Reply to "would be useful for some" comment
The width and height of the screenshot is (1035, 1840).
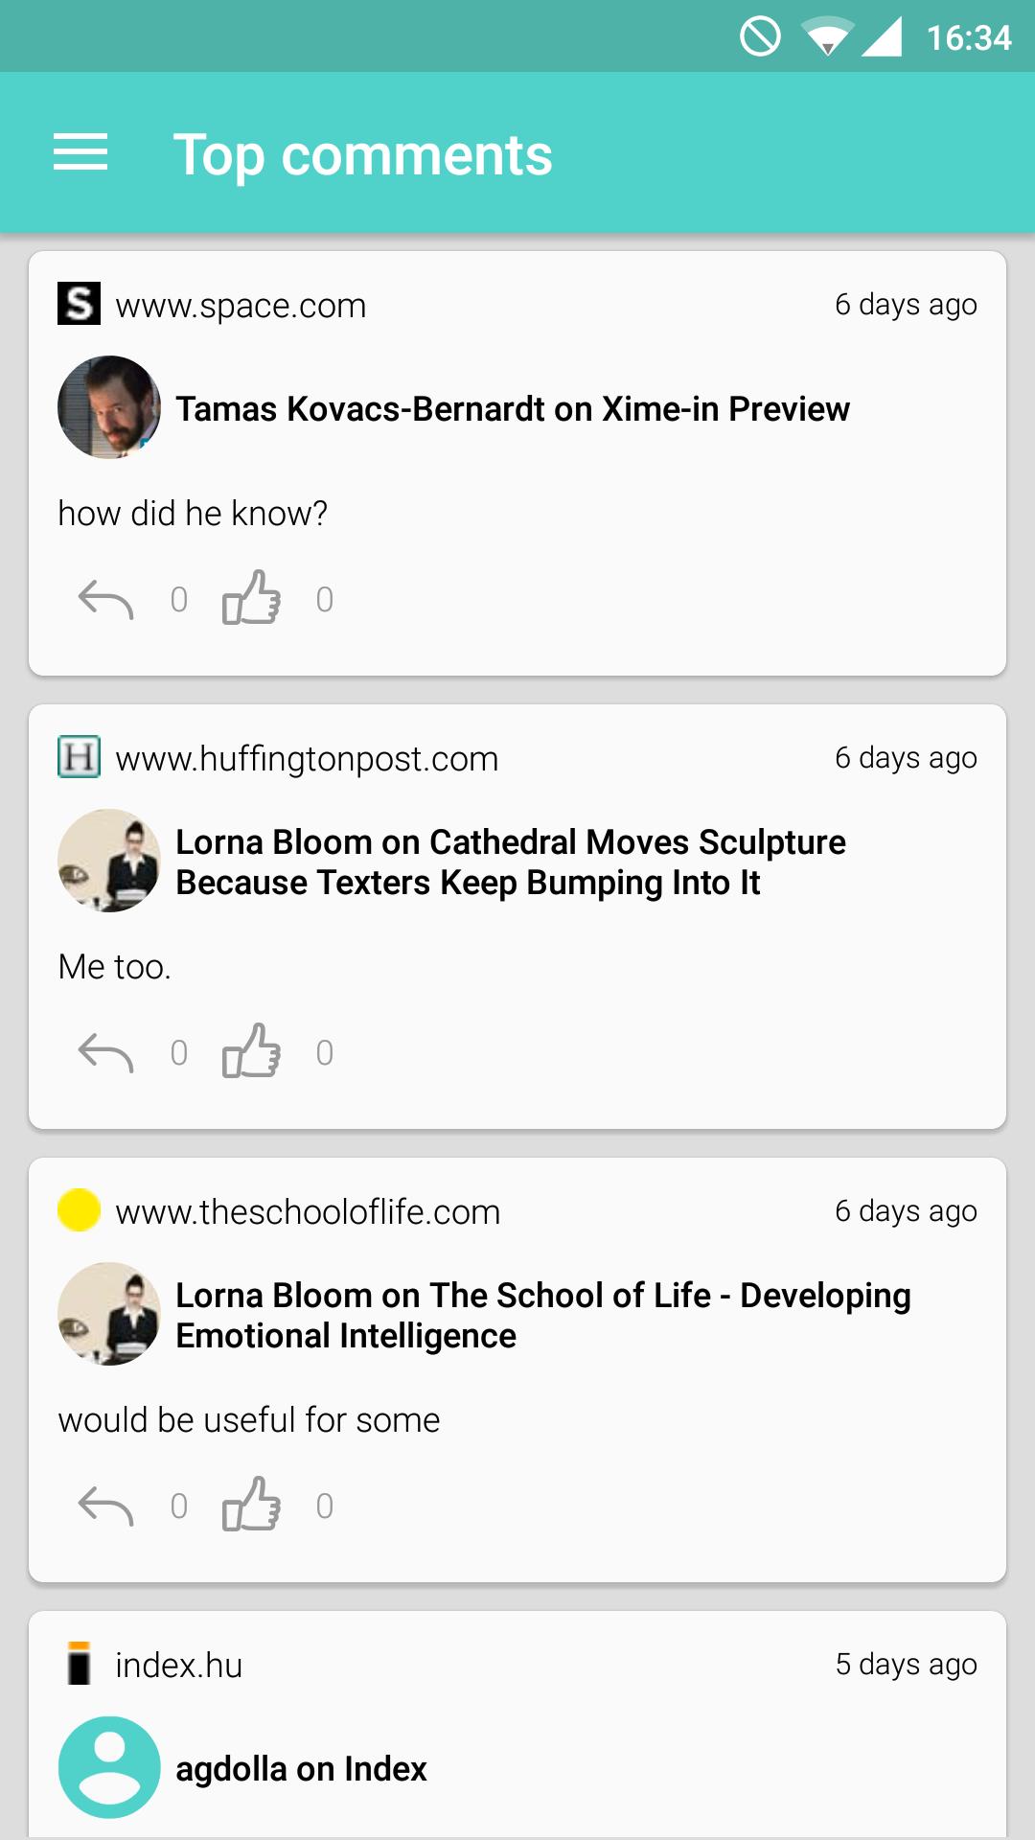(x=105, y=1506)
